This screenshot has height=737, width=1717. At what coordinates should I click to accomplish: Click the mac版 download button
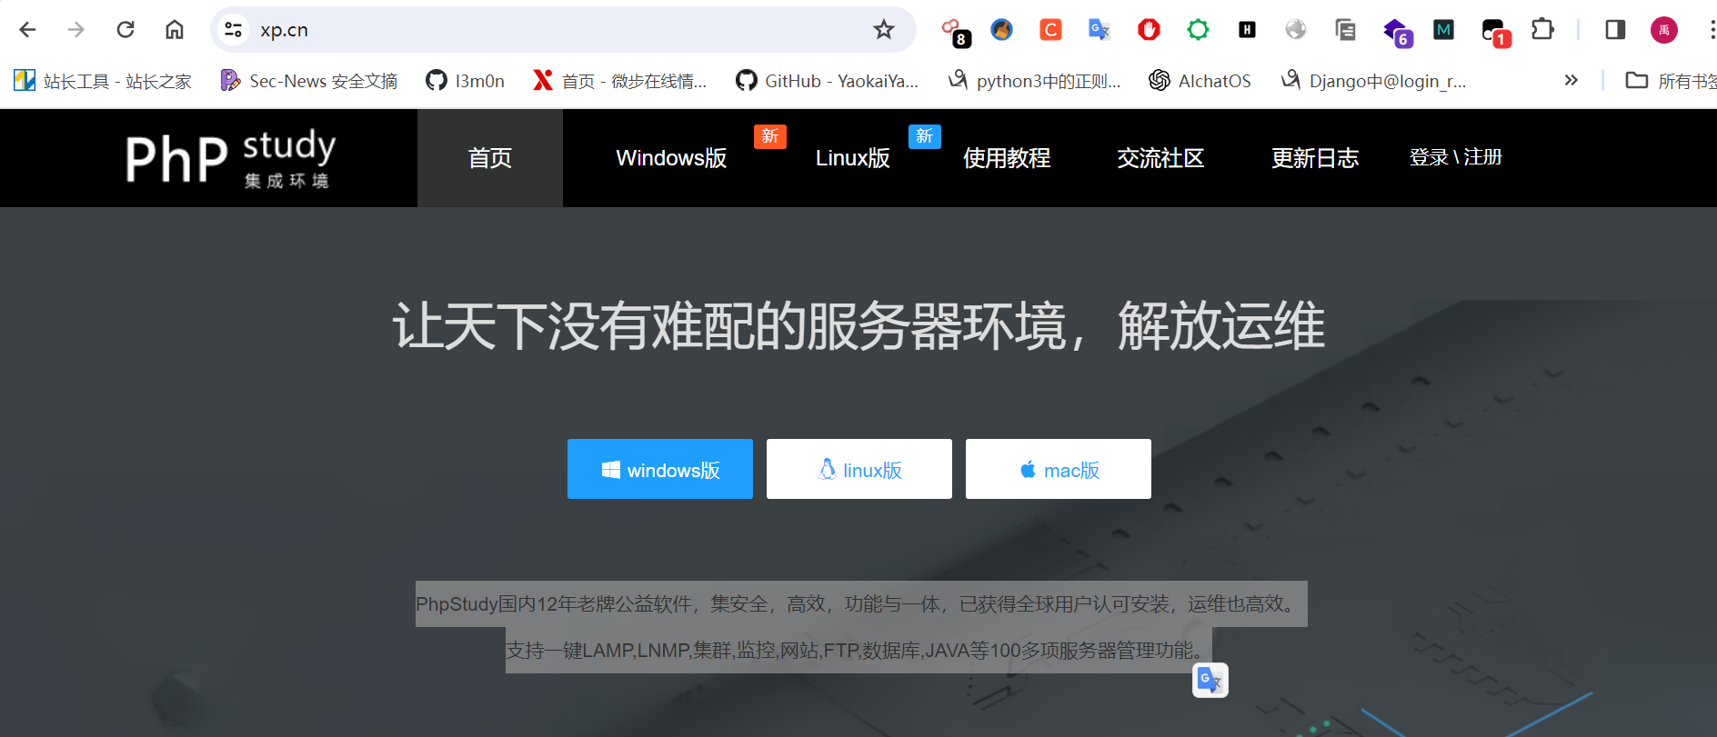click(x=1059, y=469)
